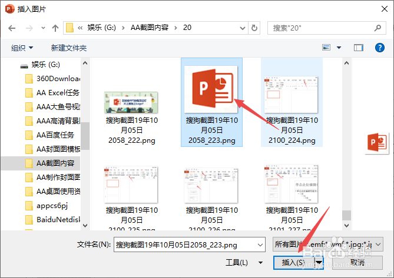Open the AA封面图模板 folder

[53, 149]
